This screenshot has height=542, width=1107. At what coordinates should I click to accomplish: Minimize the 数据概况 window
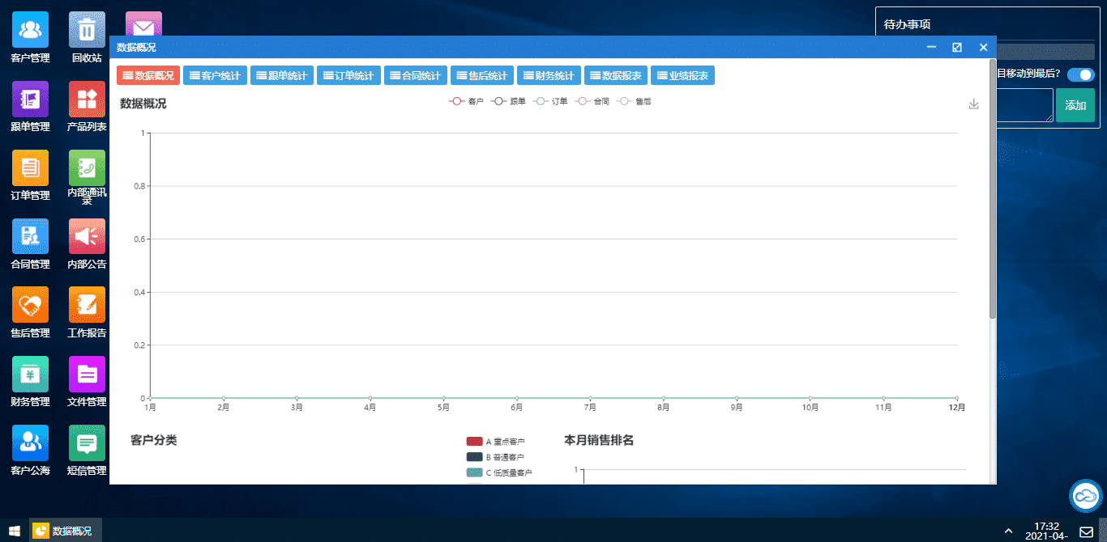click(x=931, y=47)
